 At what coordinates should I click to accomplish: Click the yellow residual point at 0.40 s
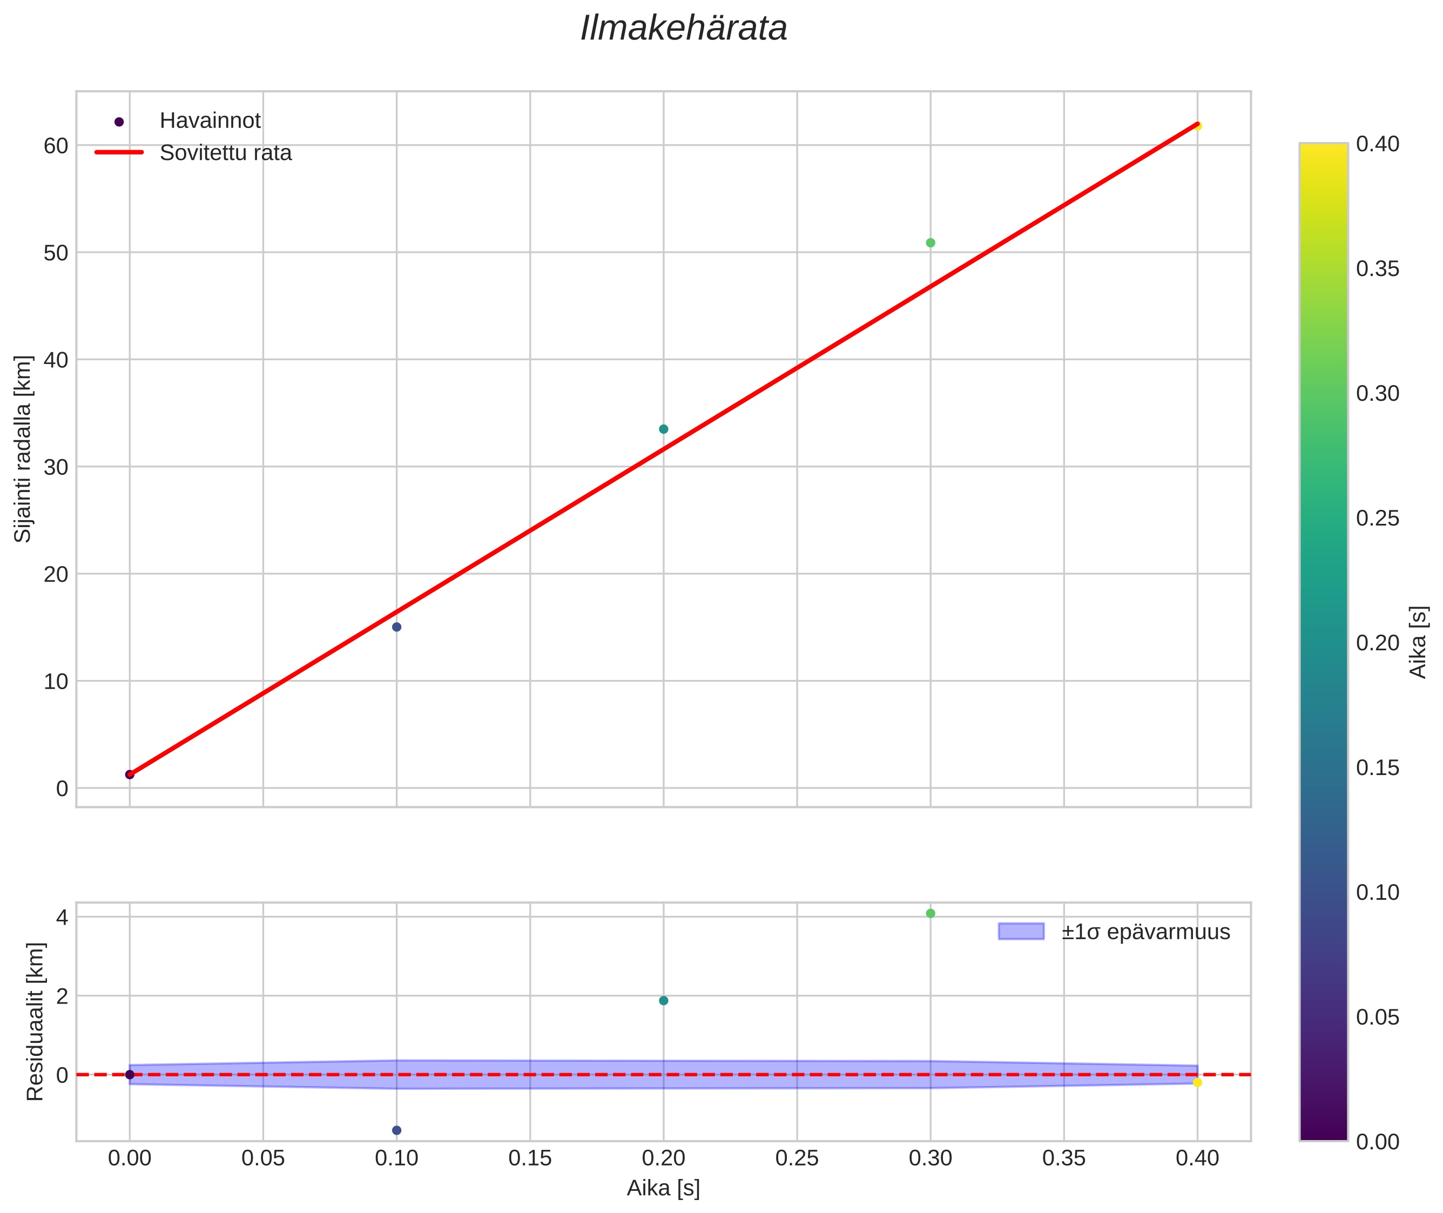(x=1198, y=1082)
